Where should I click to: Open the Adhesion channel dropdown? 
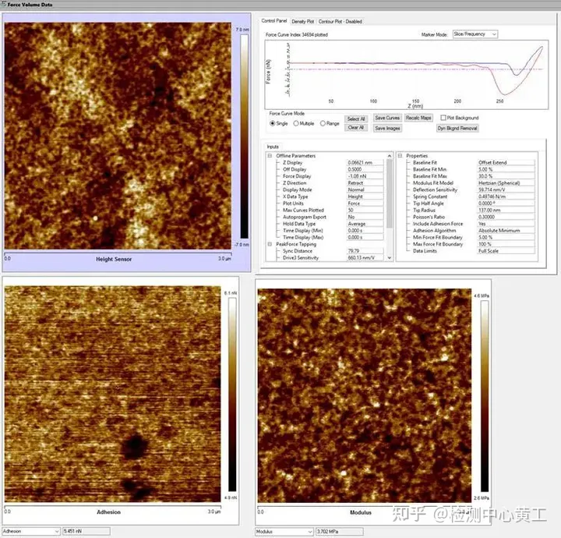coord(31,531)
